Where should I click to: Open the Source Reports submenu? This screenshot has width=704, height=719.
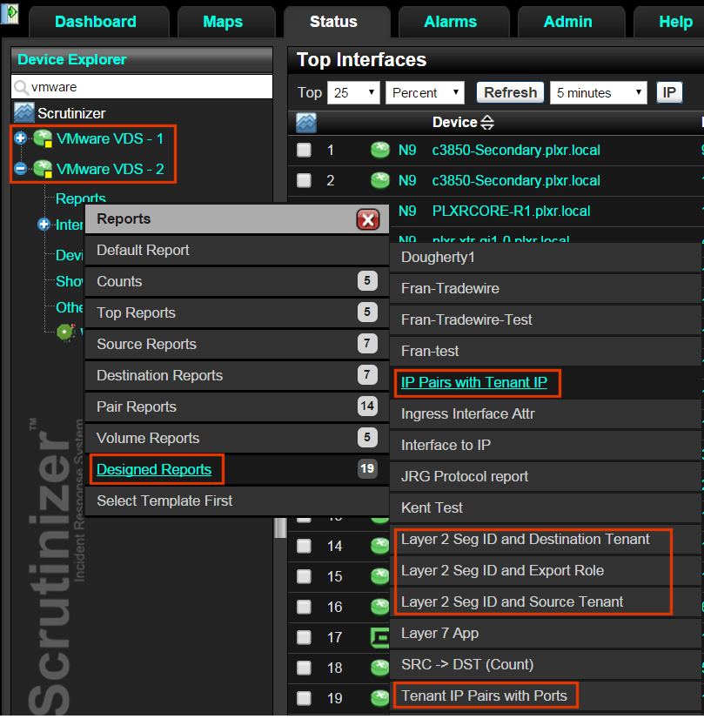237,345
